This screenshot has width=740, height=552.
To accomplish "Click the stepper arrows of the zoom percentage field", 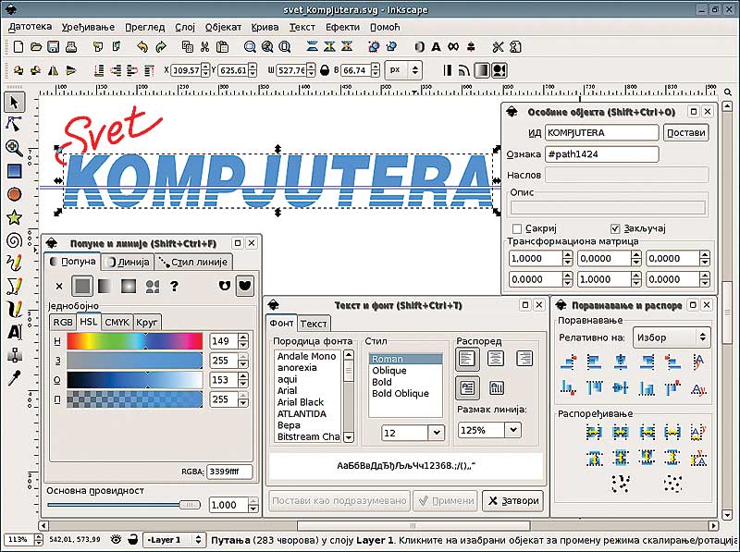I will [39, 539].
